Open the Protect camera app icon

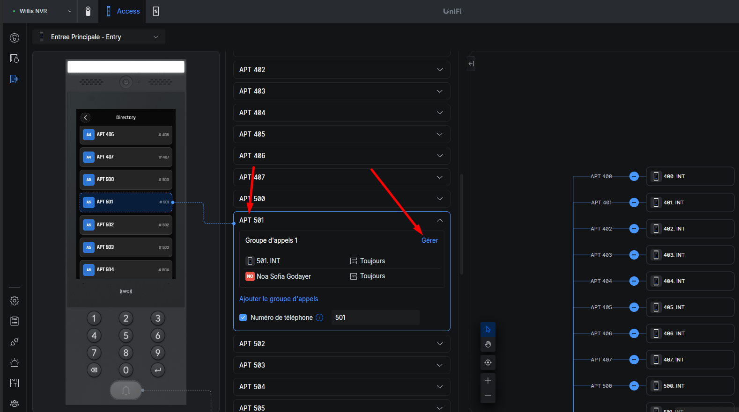88,11
